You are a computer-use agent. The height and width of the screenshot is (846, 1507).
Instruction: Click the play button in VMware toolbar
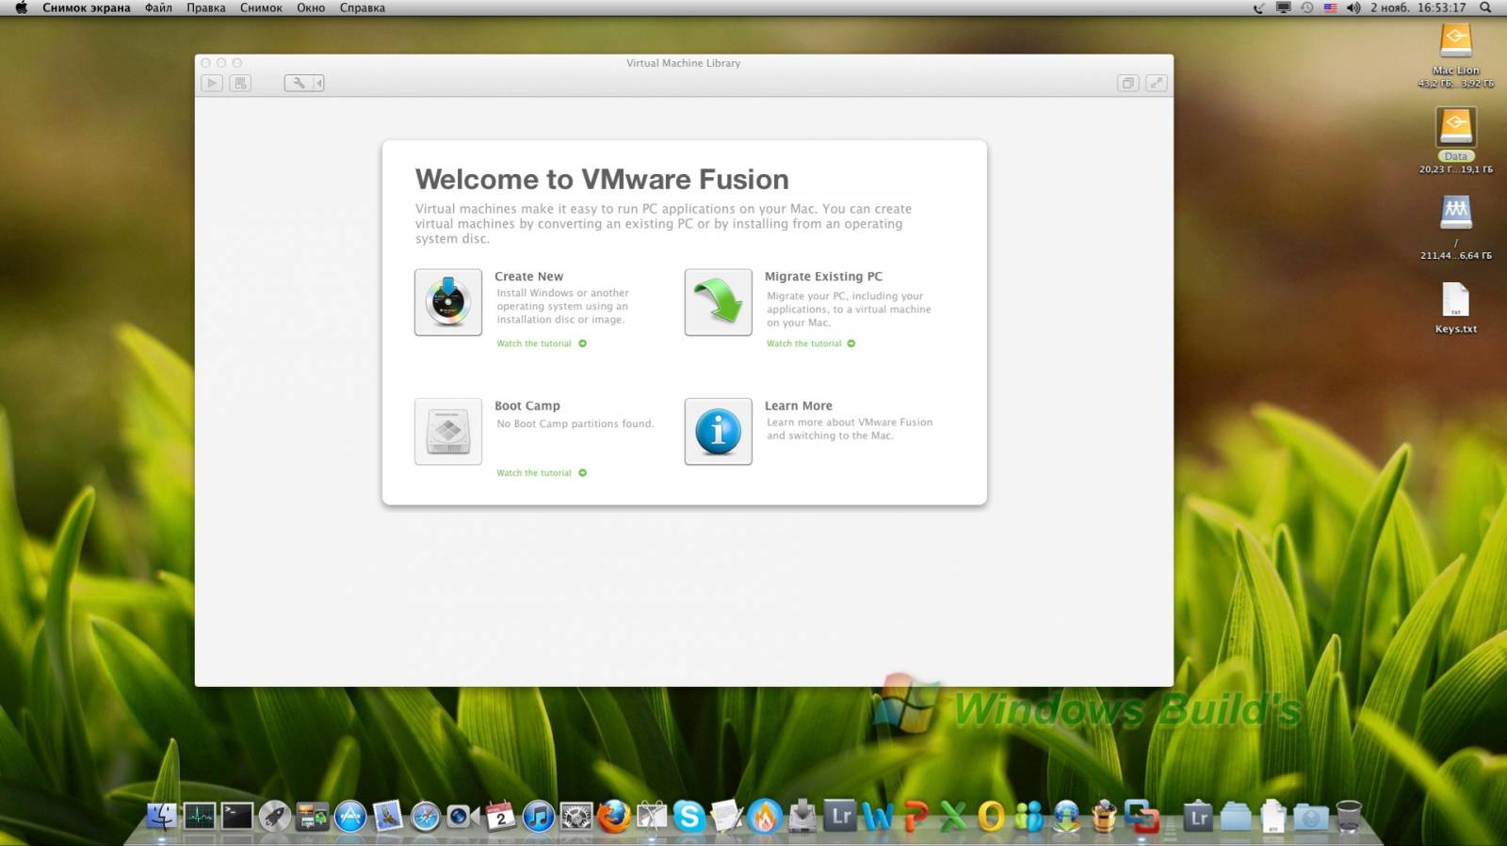(212, 83)
